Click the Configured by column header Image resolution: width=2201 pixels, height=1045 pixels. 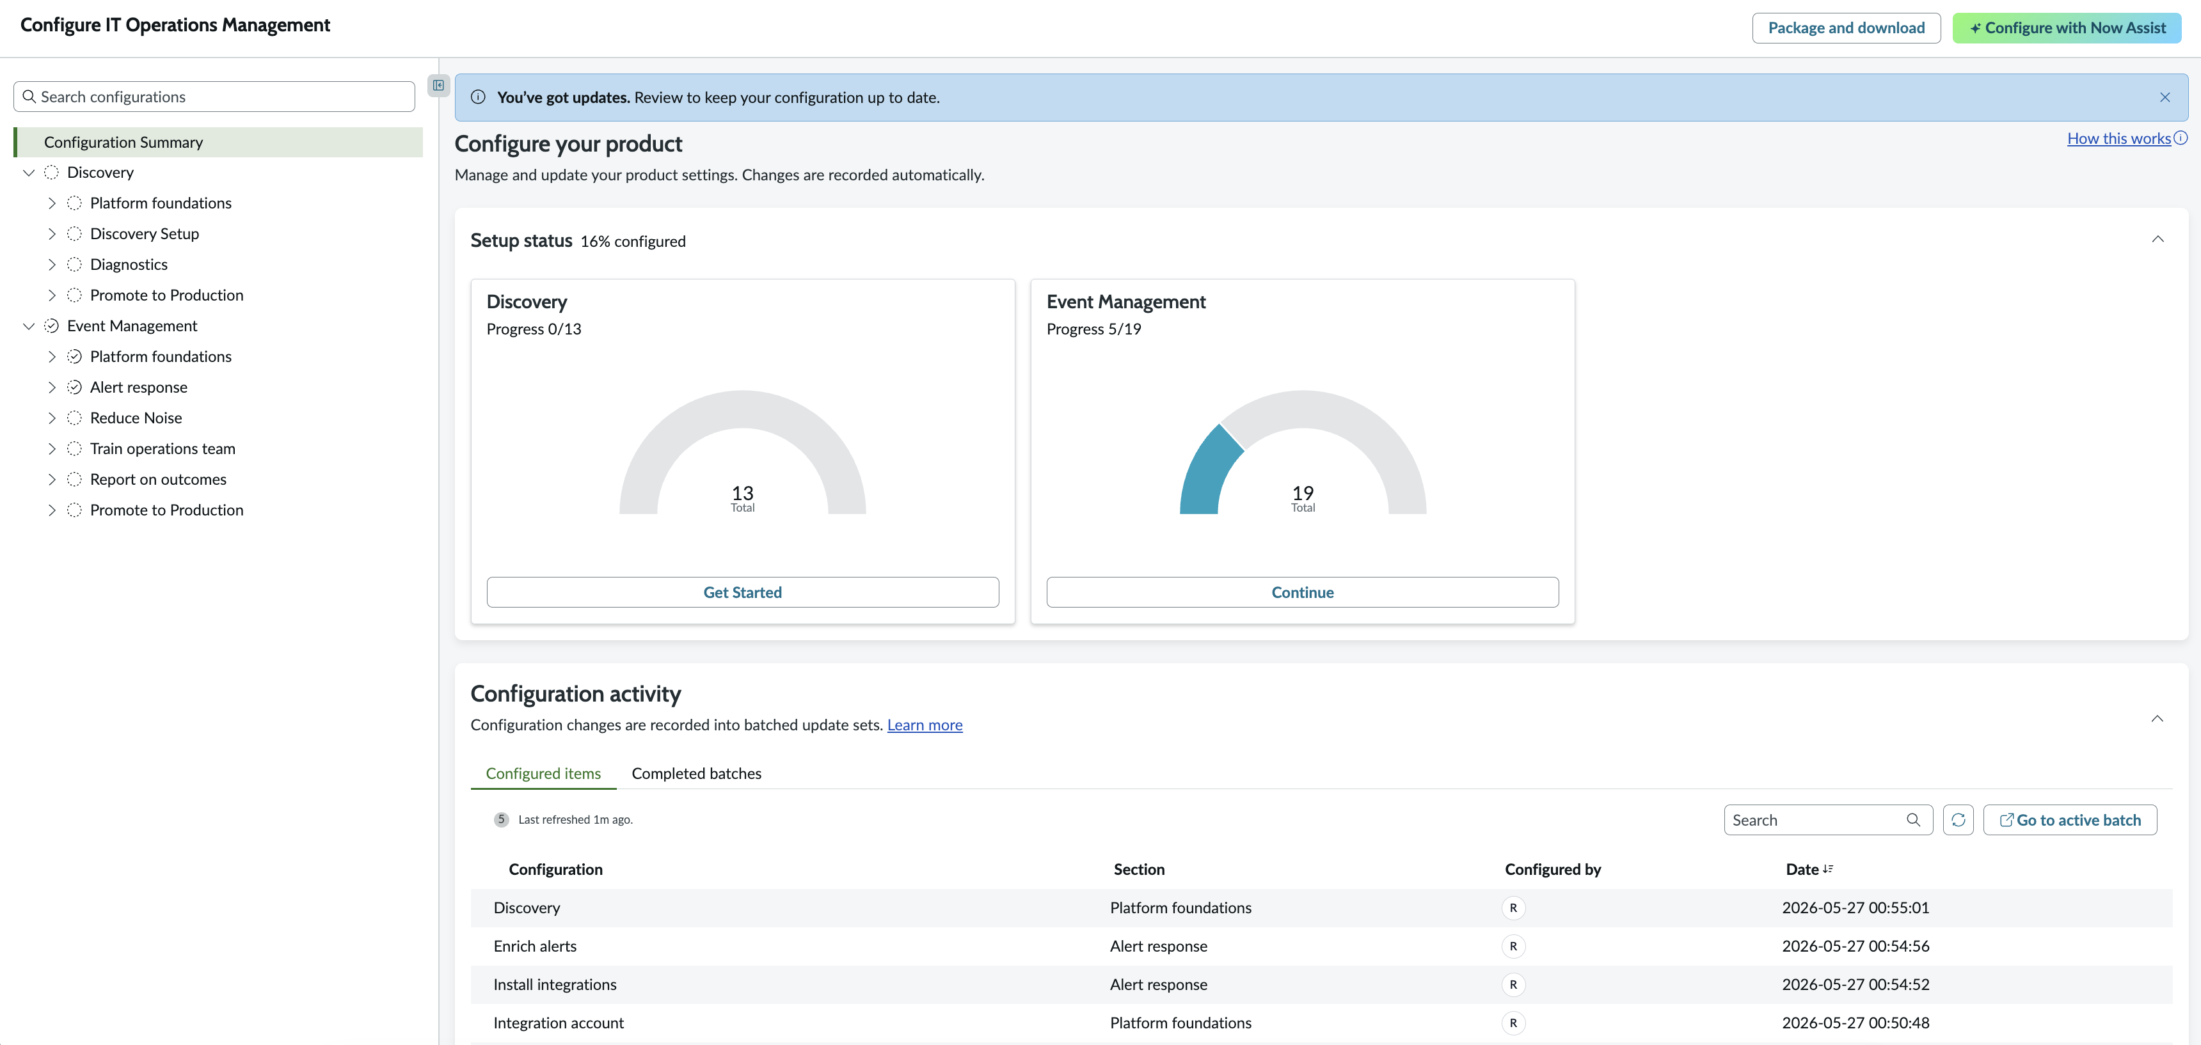point(1552,869)
